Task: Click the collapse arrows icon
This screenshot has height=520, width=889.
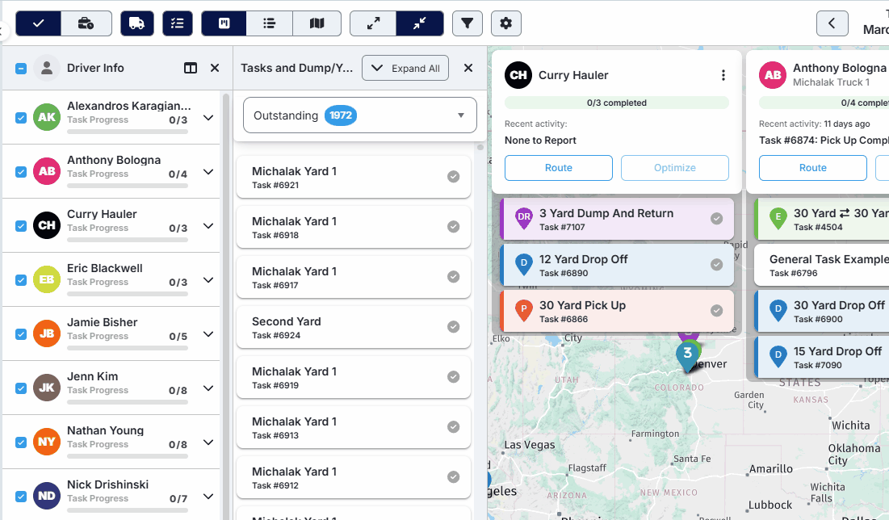Action: (420, 23)
